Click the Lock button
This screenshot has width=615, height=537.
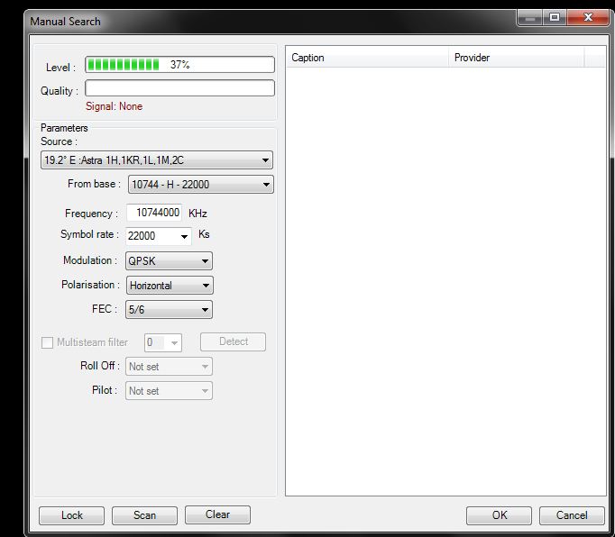(72, 515)
